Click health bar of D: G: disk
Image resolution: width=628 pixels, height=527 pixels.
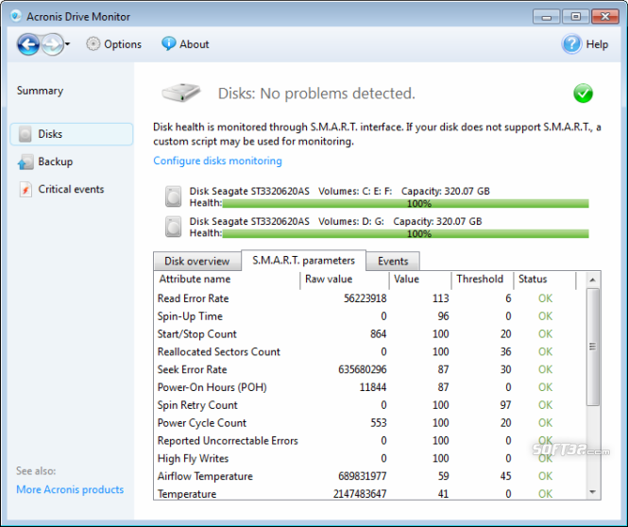[x=405, y=234]
